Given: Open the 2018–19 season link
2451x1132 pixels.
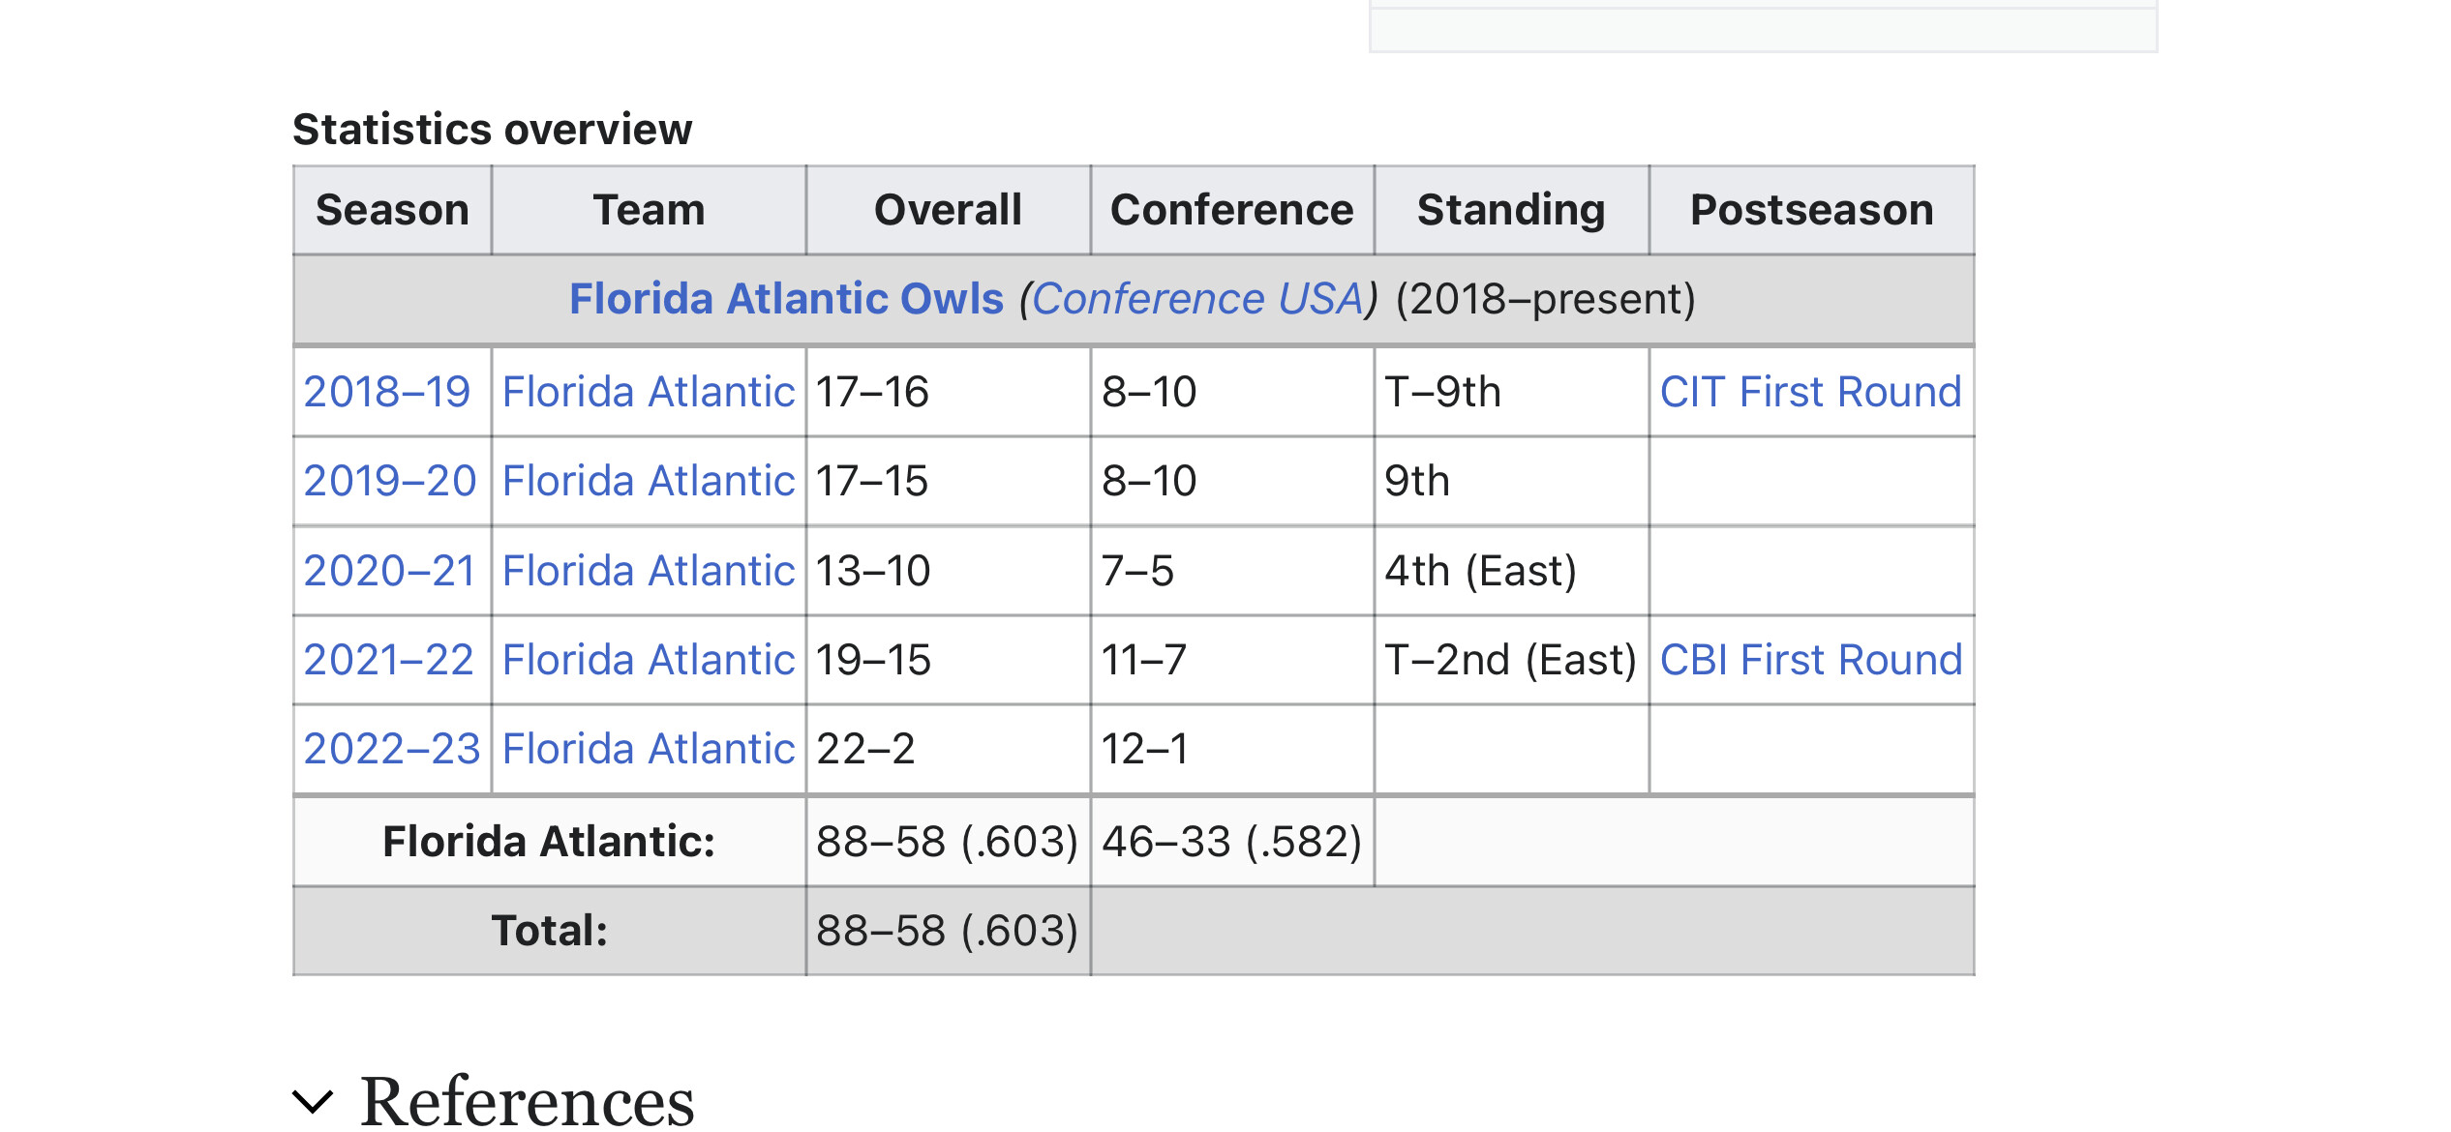Looking at the screenshot, I should pos(386,392).
